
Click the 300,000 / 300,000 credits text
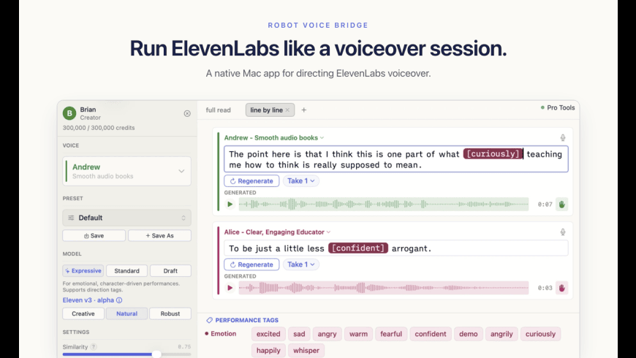99,128
